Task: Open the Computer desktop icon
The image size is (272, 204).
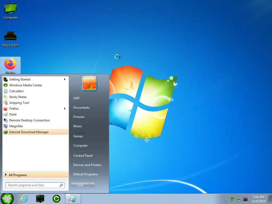Action: pyautogui.click(x=10, y=11)
